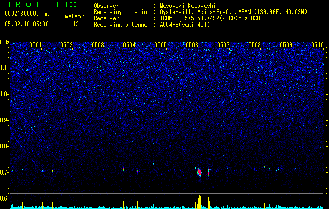This screenshot has width=329, height=209.
Task: Click the 1.0.0 version number
Action: pyautogui.click(x=71, y=5)
